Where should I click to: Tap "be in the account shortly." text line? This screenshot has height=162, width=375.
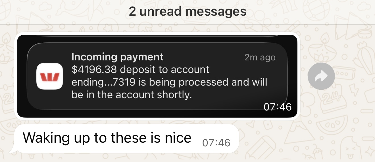[x=132, y=95]
